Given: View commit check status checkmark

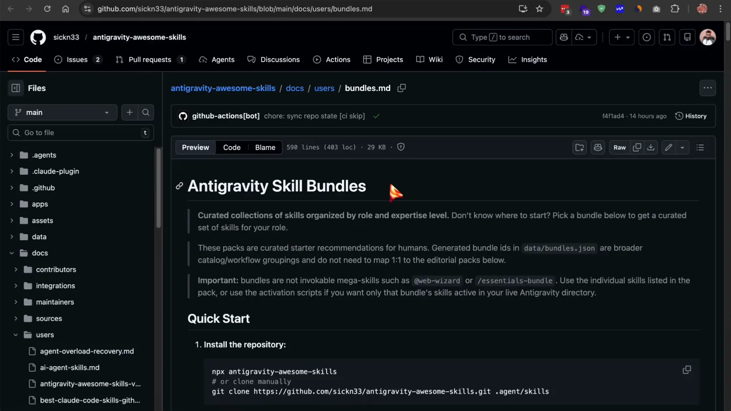Looking at the screenshot, I should point(376,116).
